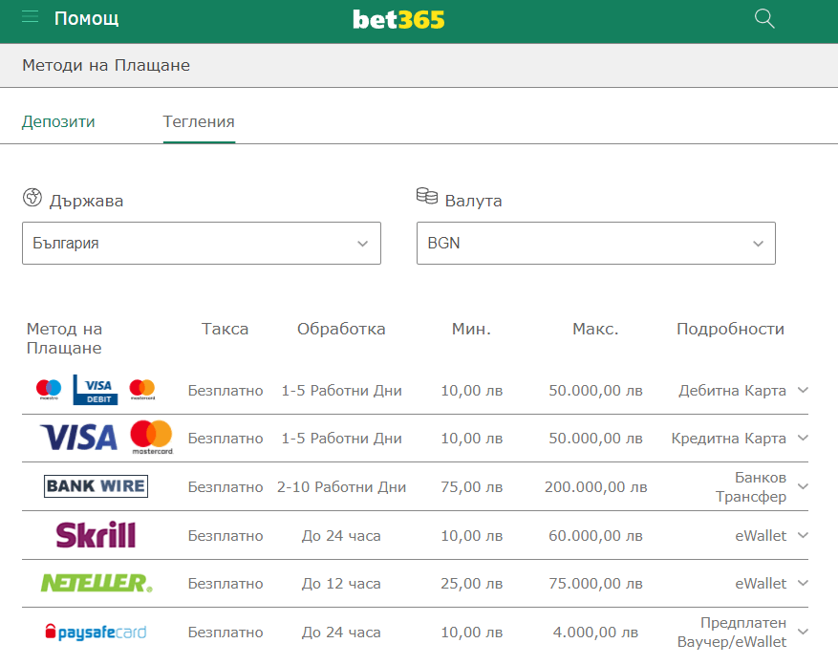Click the Skrill row eWallet label

[761, 536]
